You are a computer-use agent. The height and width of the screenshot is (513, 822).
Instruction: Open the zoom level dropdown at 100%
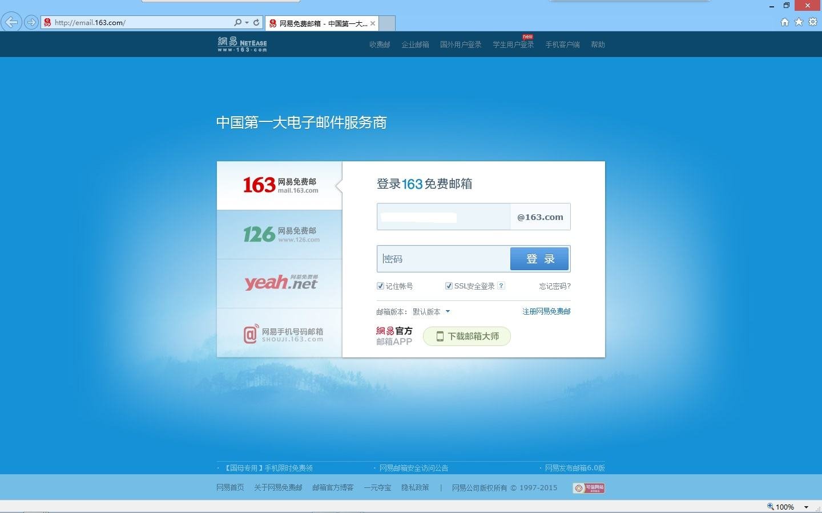[x=806, y=507]
